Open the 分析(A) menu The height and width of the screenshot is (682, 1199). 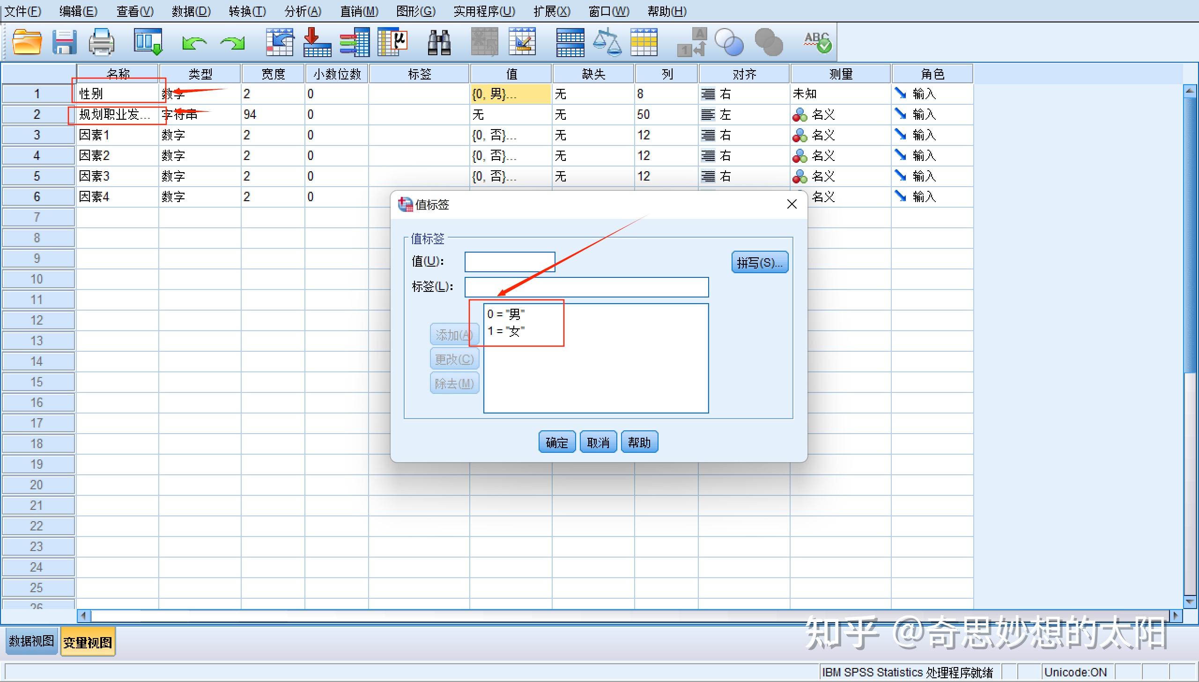click(x=303, y=11)
